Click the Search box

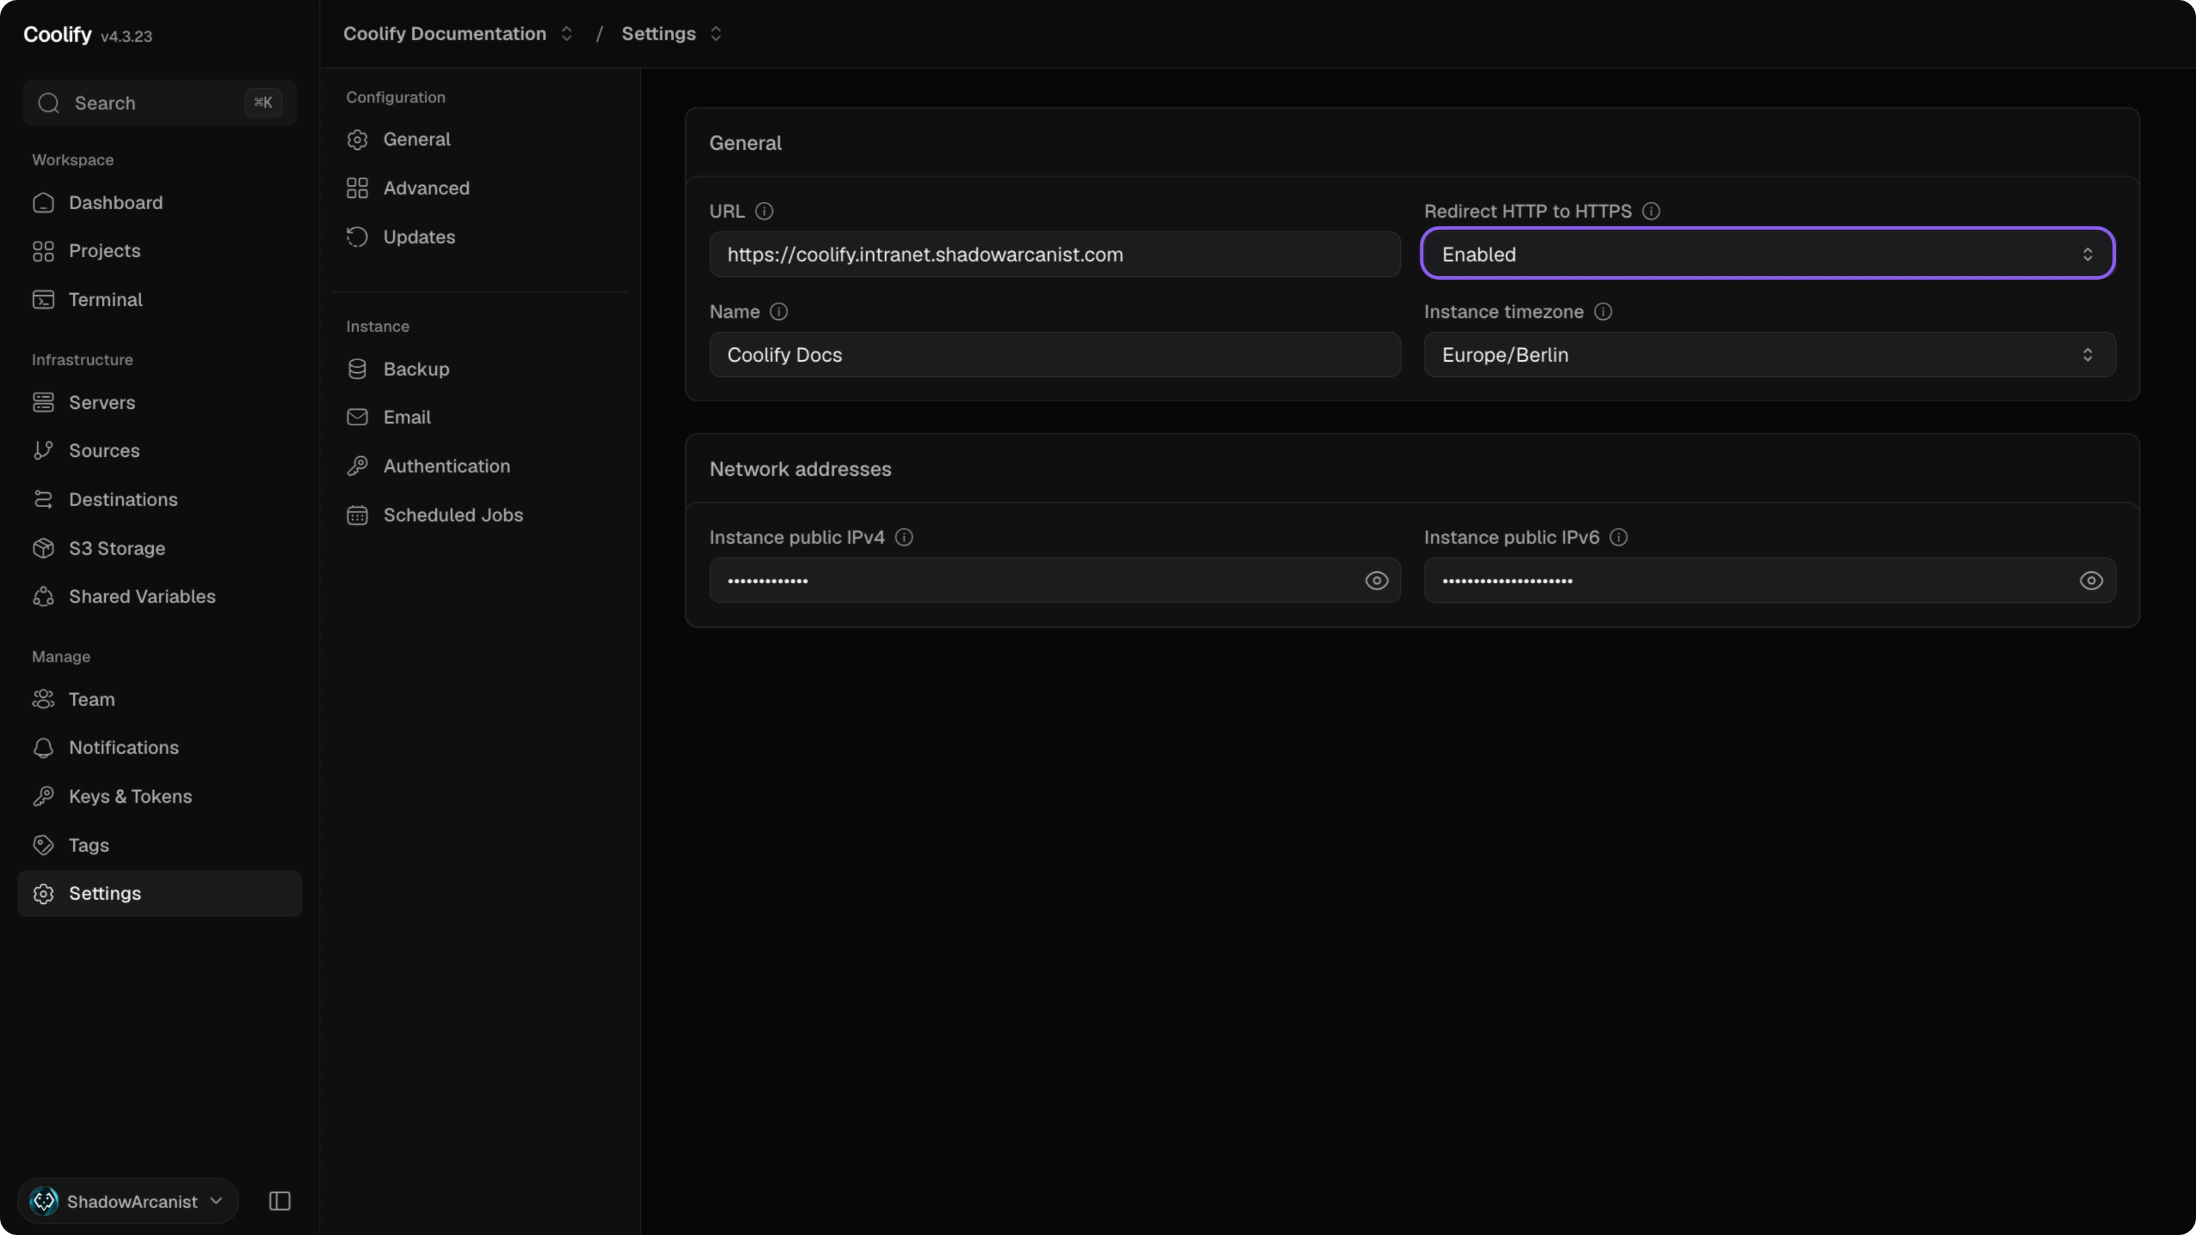[x=160, y=102]
